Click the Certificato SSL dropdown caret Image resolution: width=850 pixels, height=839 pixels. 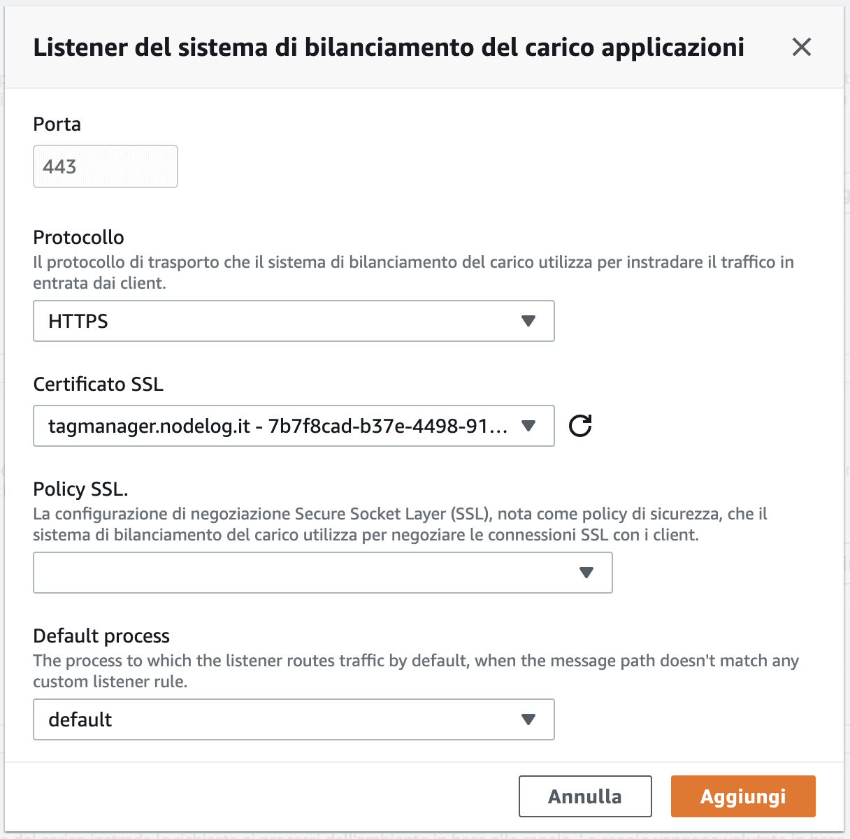(528, 426)
